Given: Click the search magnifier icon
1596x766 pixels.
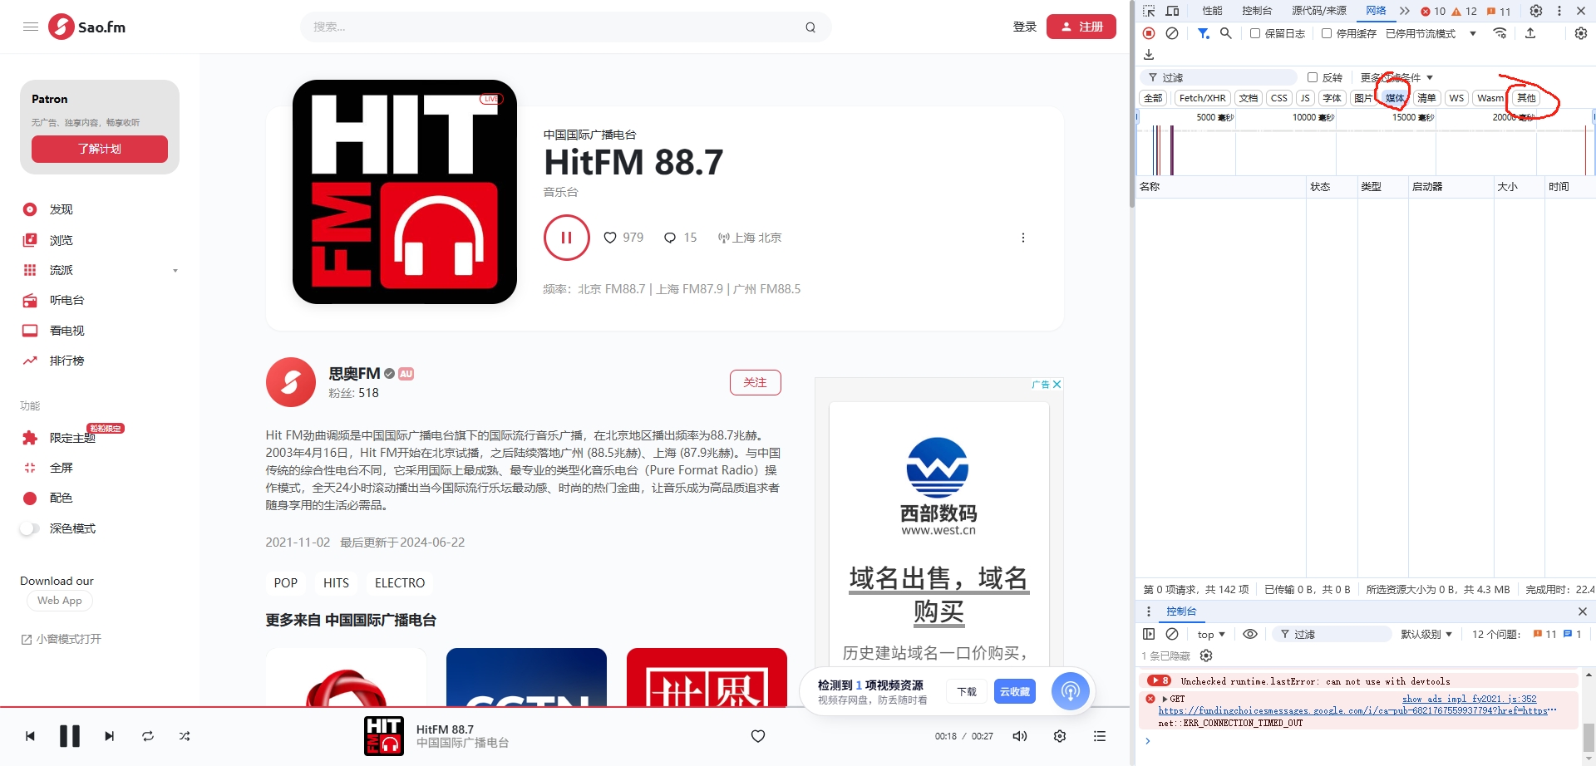Looking at the screenshot, I should pos(810,27).
